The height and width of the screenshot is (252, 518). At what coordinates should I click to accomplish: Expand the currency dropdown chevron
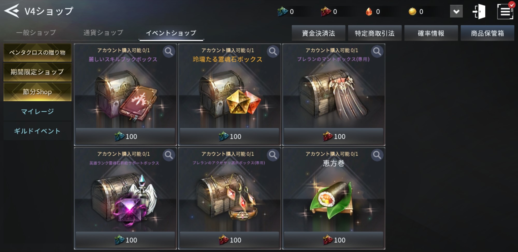(x=456, y=12)
